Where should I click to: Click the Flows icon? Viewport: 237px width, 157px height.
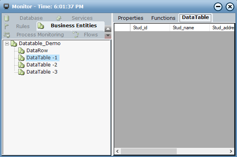point(76,34)
